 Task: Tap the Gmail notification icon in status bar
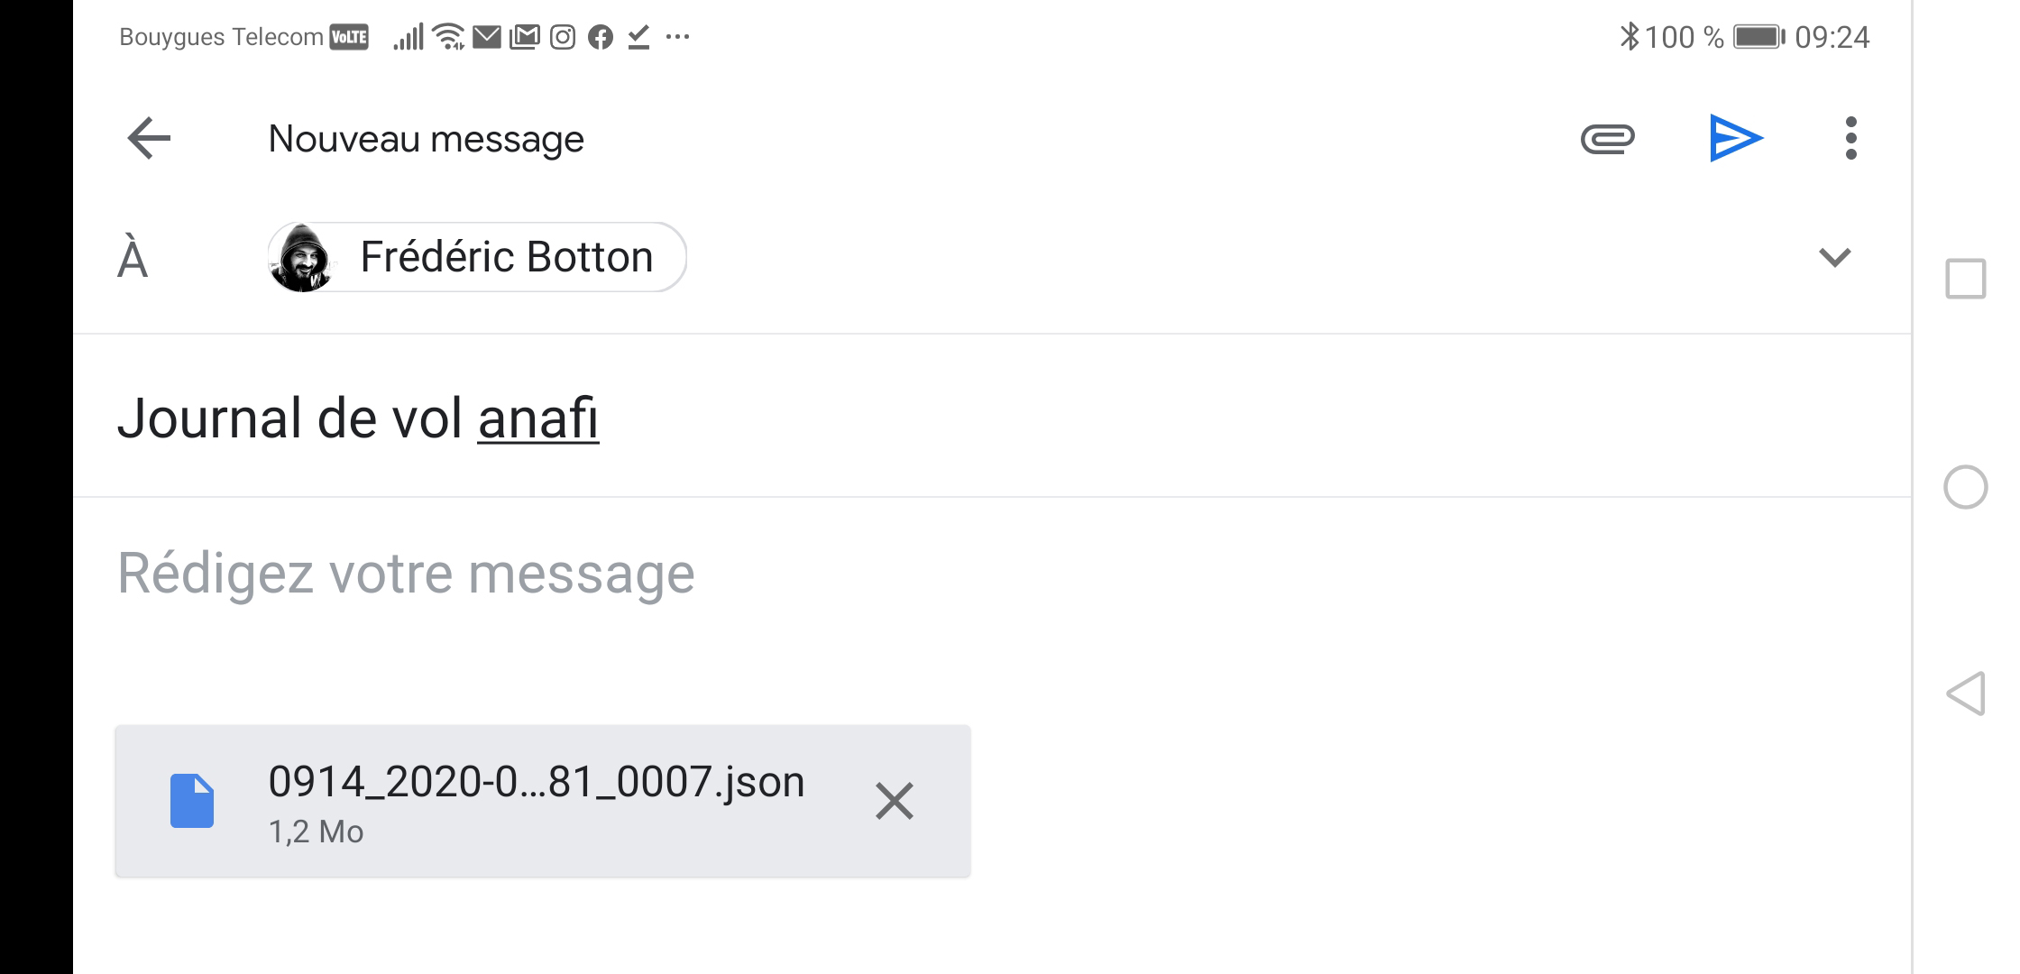point(524,37)
